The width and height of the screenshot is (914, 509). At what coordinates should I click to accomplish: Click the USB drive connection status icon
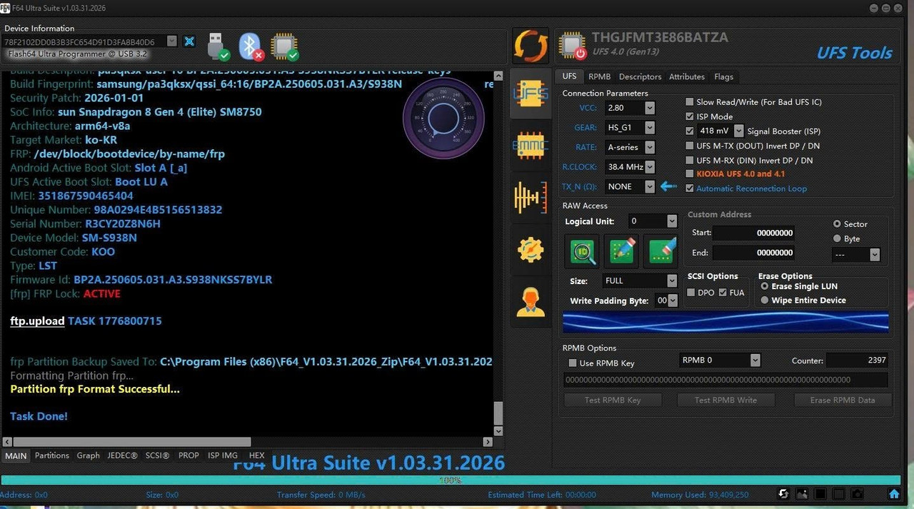[x=218, y=46]
